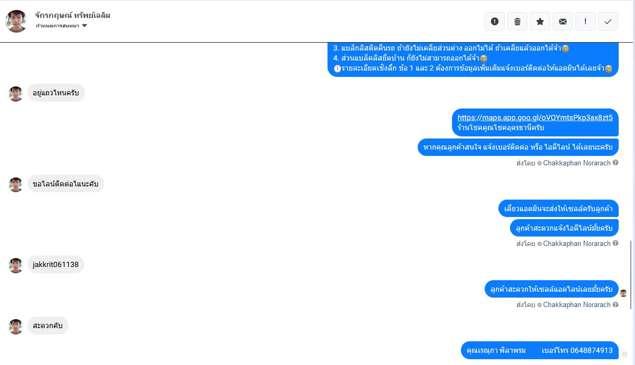Click the small seen-by avatar beside sent message
This screenshot has height=365, width=635.
click(623, 293)
